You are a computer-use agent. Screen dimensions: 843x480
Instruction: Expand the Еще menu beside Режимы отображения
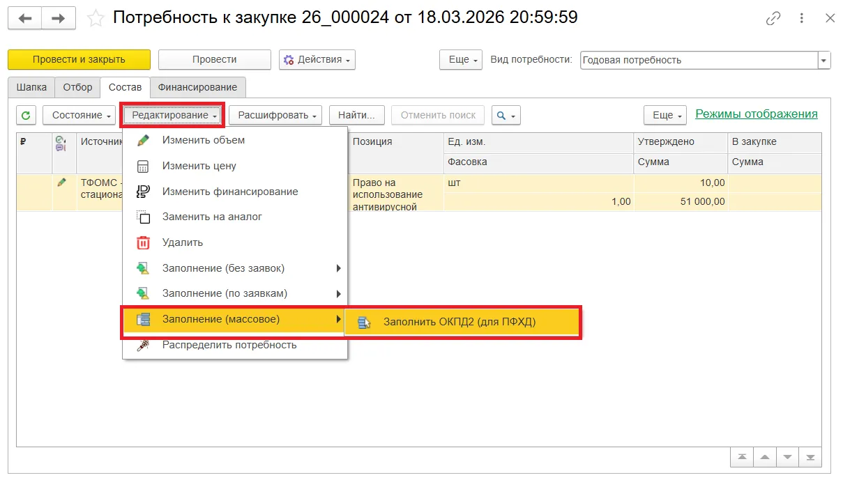[665, 115]
